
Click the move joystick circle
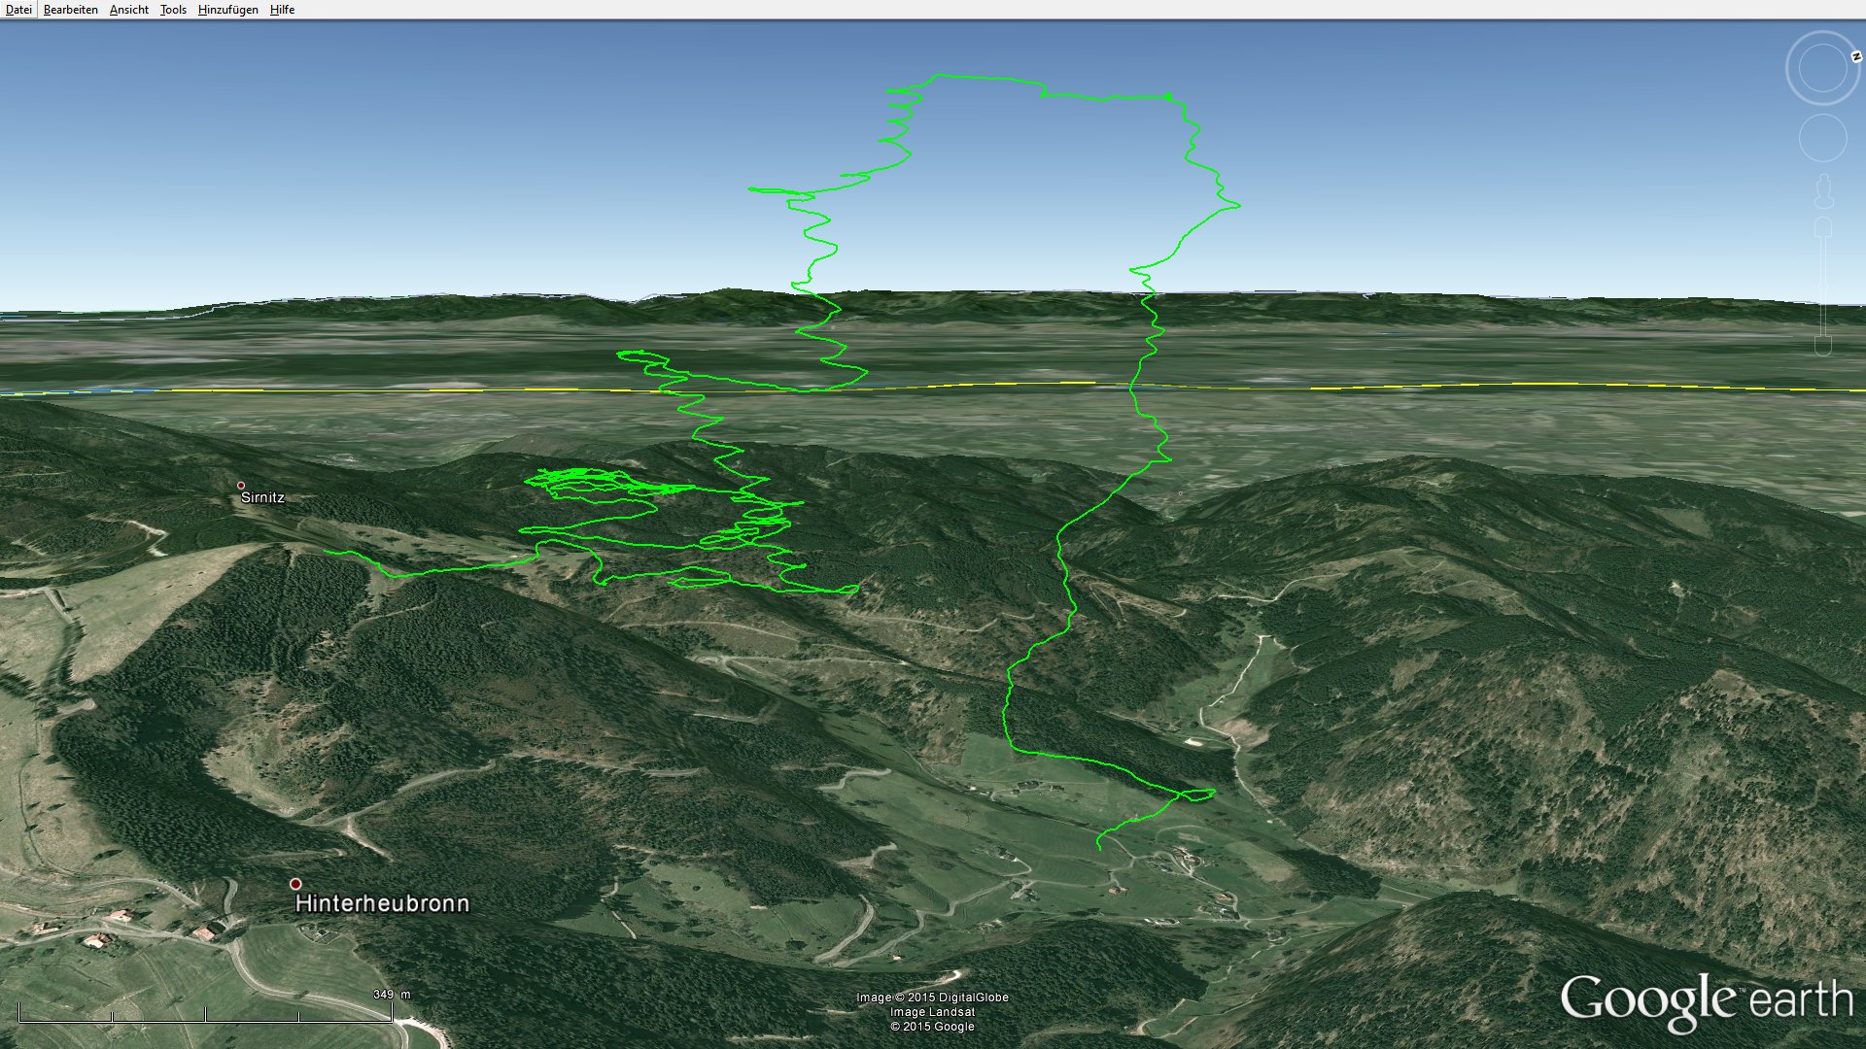click(1822, 138)
